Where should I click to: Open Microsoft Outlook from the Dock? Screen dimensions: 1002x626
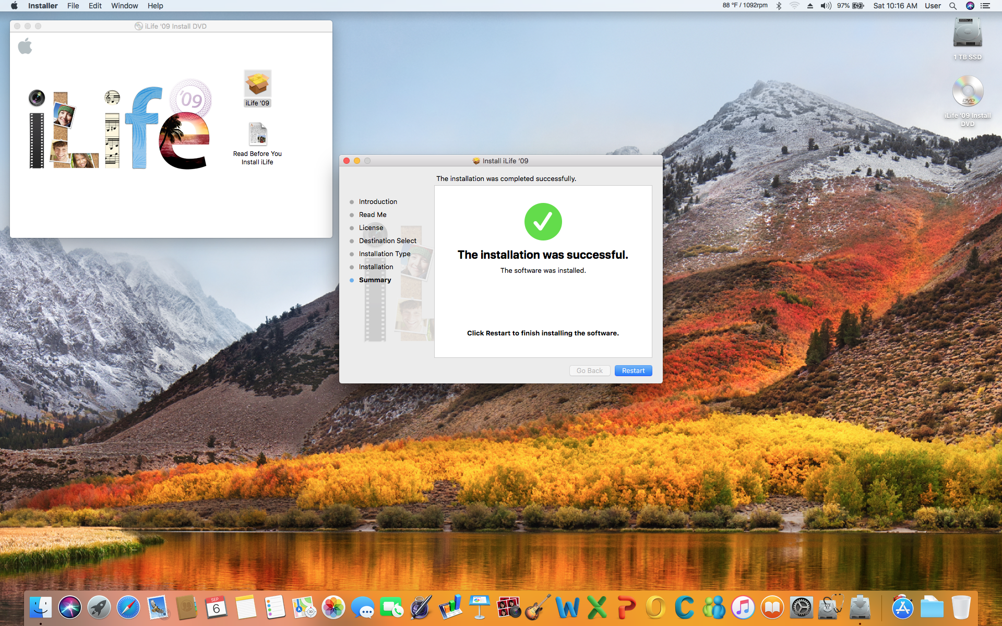[x=655, y=607]
